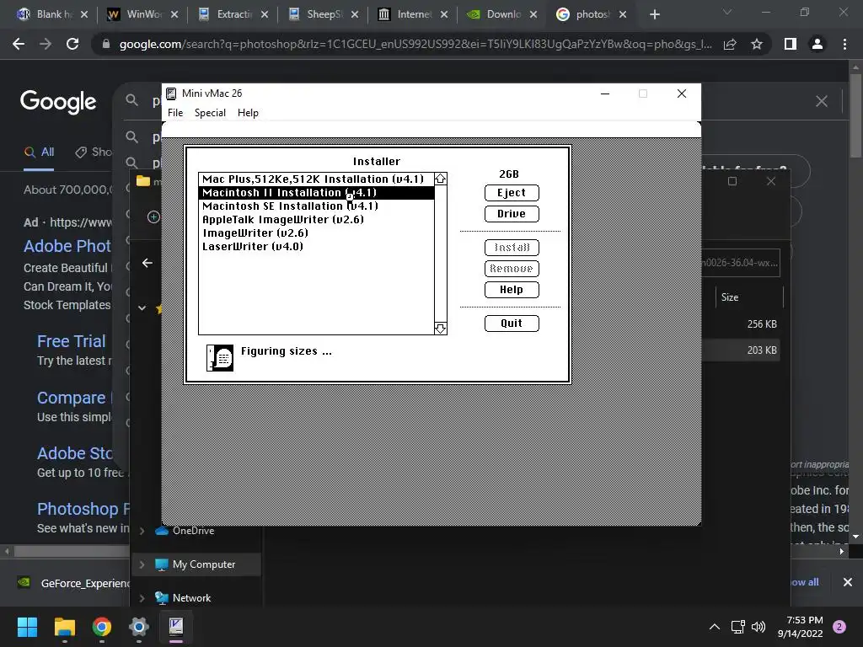Click the installer list scroll up arrow
Image resolution: width=863 pixels, height=647 pixels.
click(440, 179)
